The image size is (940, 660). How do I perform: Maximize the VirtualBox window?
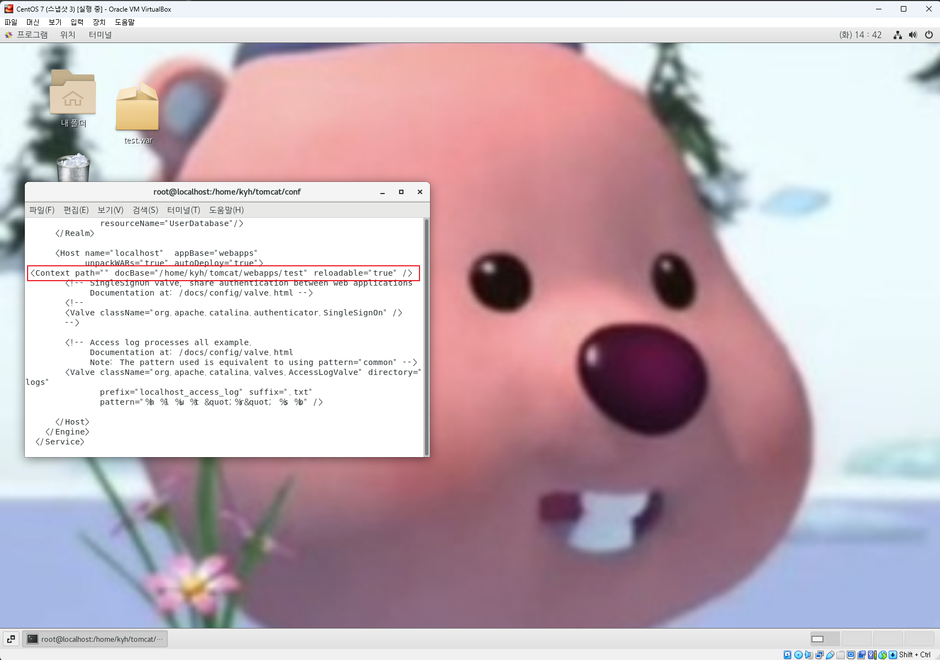coord(904,9)
